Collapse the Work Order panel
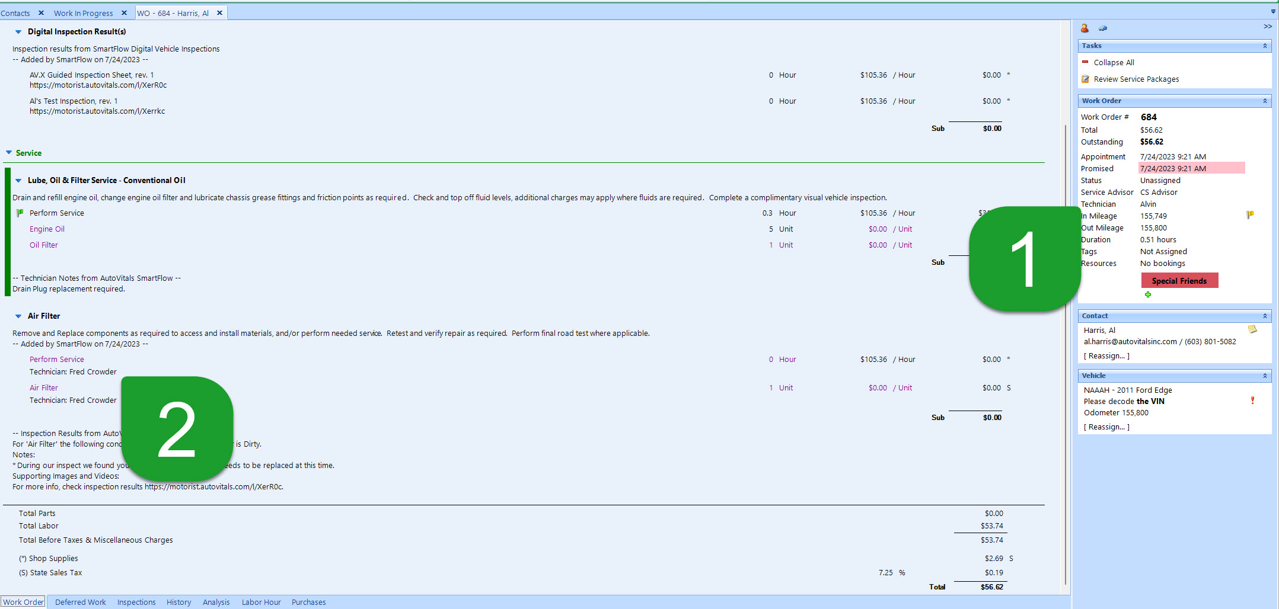Image resolution: width=1279 pixels, height=609 pixels. (x=1265, y=101)
